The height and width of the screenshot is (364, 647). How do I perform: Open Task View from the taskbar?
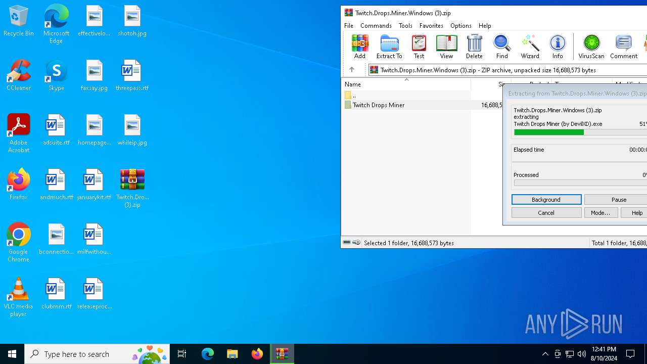(182, 354)
